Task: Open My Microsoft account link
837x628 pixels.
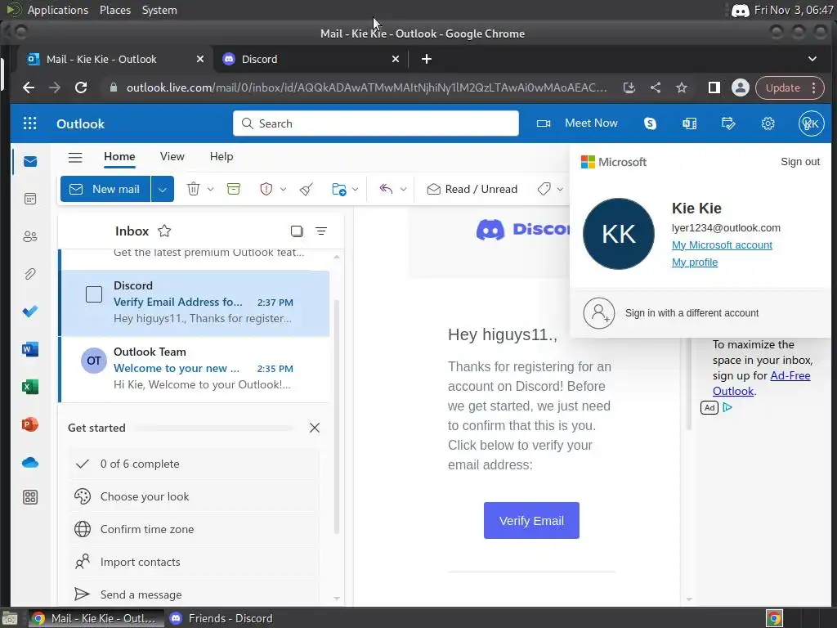Action: tap(722, 245)
